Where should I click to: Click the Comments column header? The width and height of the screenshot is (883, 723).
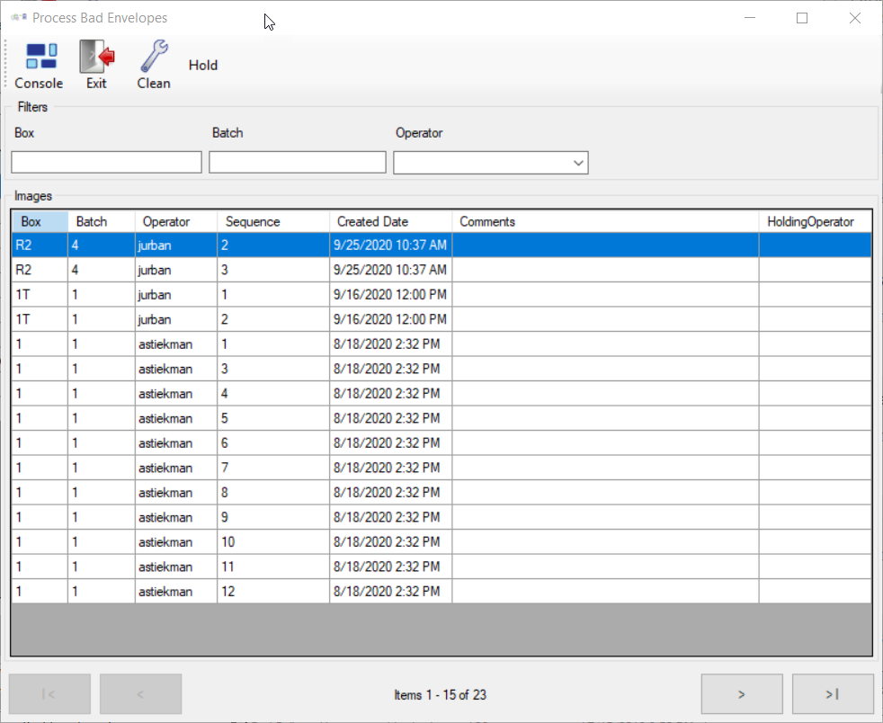(605, 222)
